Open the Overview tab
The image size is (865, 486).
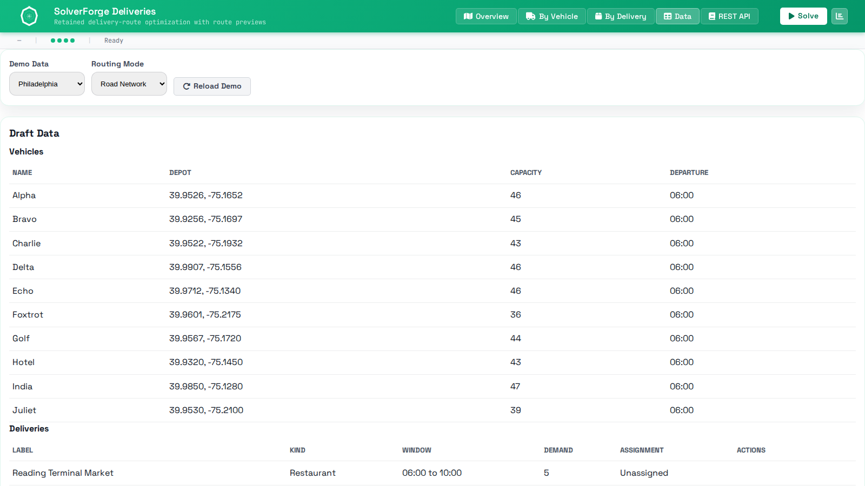[486, 16]
